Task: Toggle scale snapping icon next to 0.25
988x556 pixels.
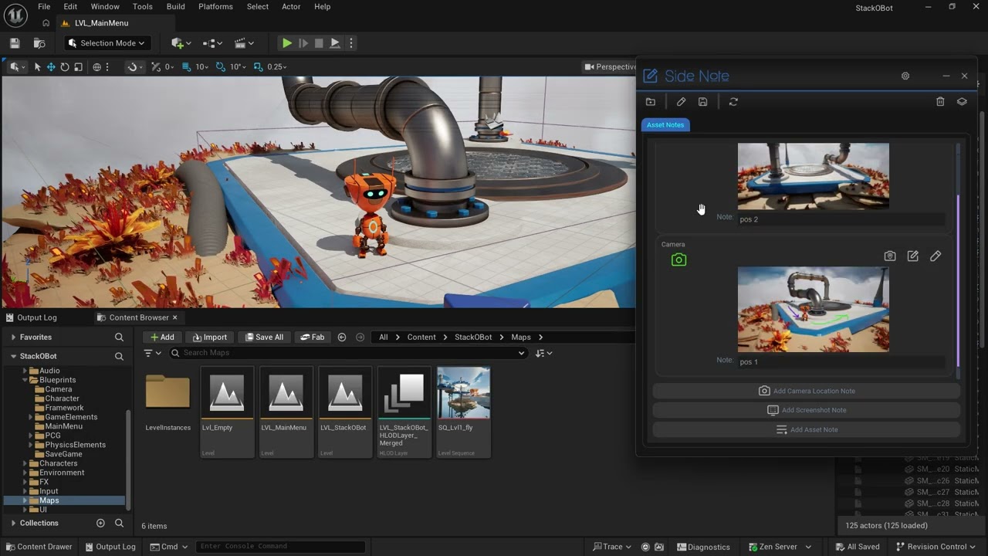Action: coord(259,67)
